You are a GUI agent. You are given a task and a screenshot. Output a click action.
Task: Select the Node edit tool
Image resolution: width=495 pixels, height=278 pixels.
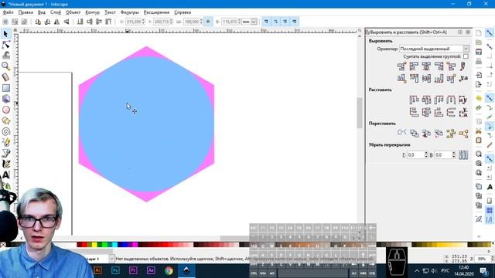click(x=5, y=45)
